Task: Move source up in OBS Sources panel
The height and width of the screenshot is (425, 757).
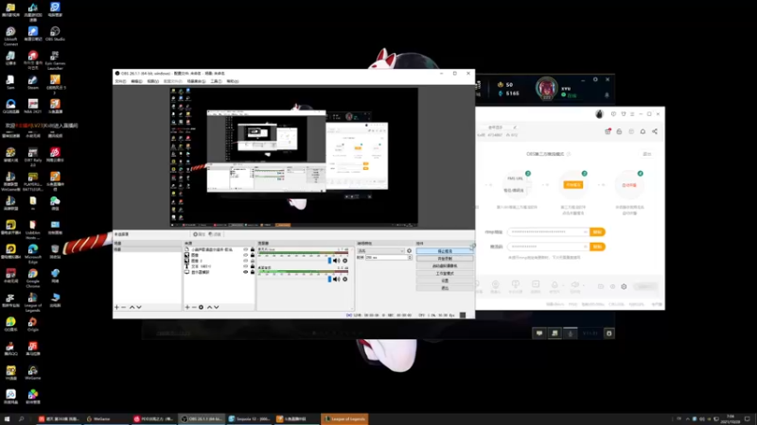Action: 209,307
